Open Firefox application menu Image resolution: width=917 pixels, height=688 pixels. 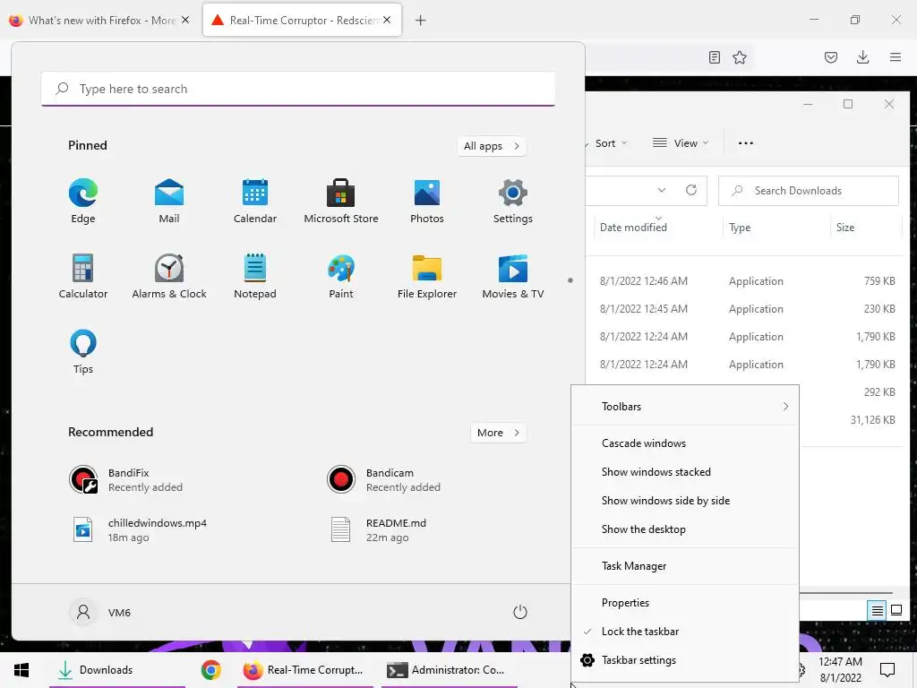[896, 57]
